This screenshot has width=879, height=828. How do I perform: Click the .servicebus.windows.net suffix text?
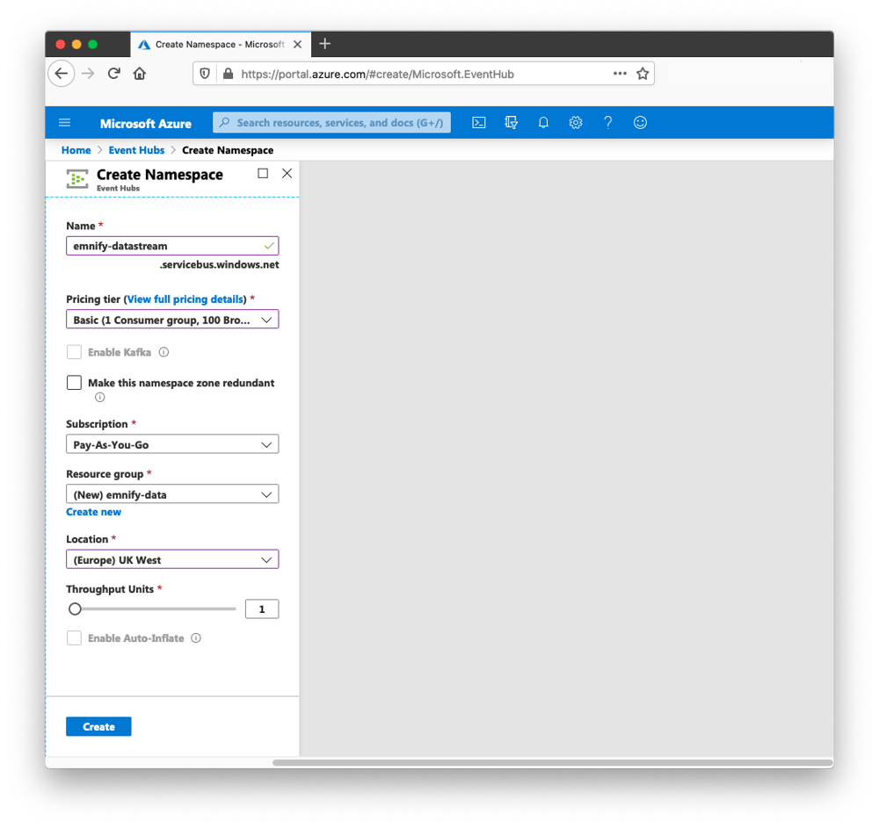(x=219, y=265)
